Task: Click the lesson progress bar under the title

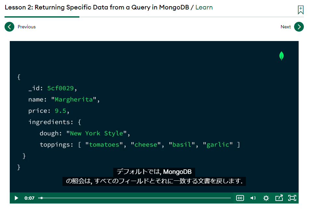Action: pos(154,17)
